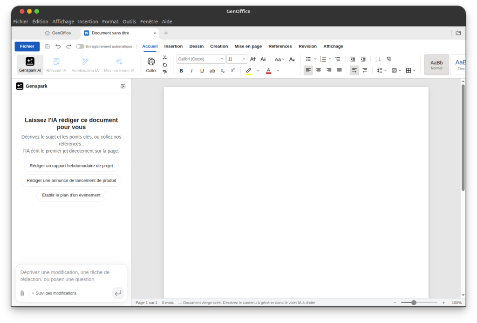Toggle underline formatting

click(x=202, y=71)
